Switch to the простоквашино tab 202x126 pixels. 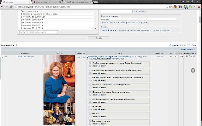(x=46, y=2)
